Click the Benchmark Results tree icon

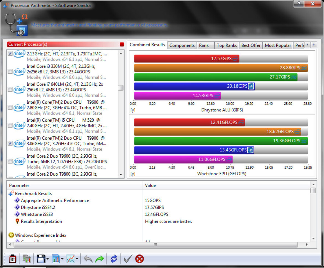coord(11,193)
